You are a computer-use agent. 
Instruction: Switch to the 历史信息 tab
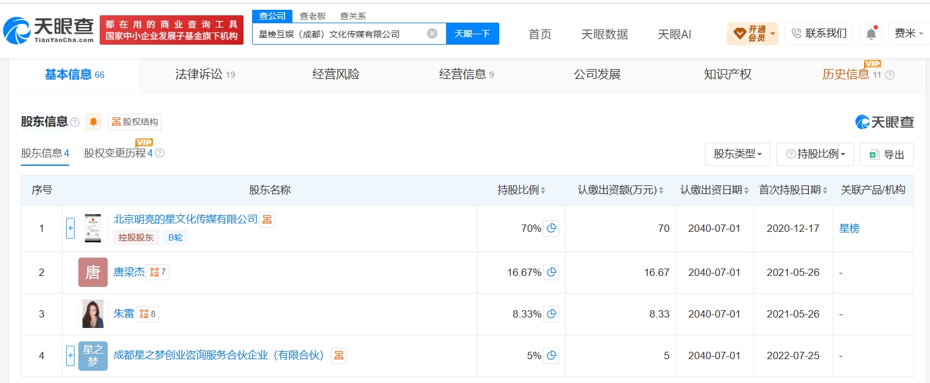click(846, 75)
